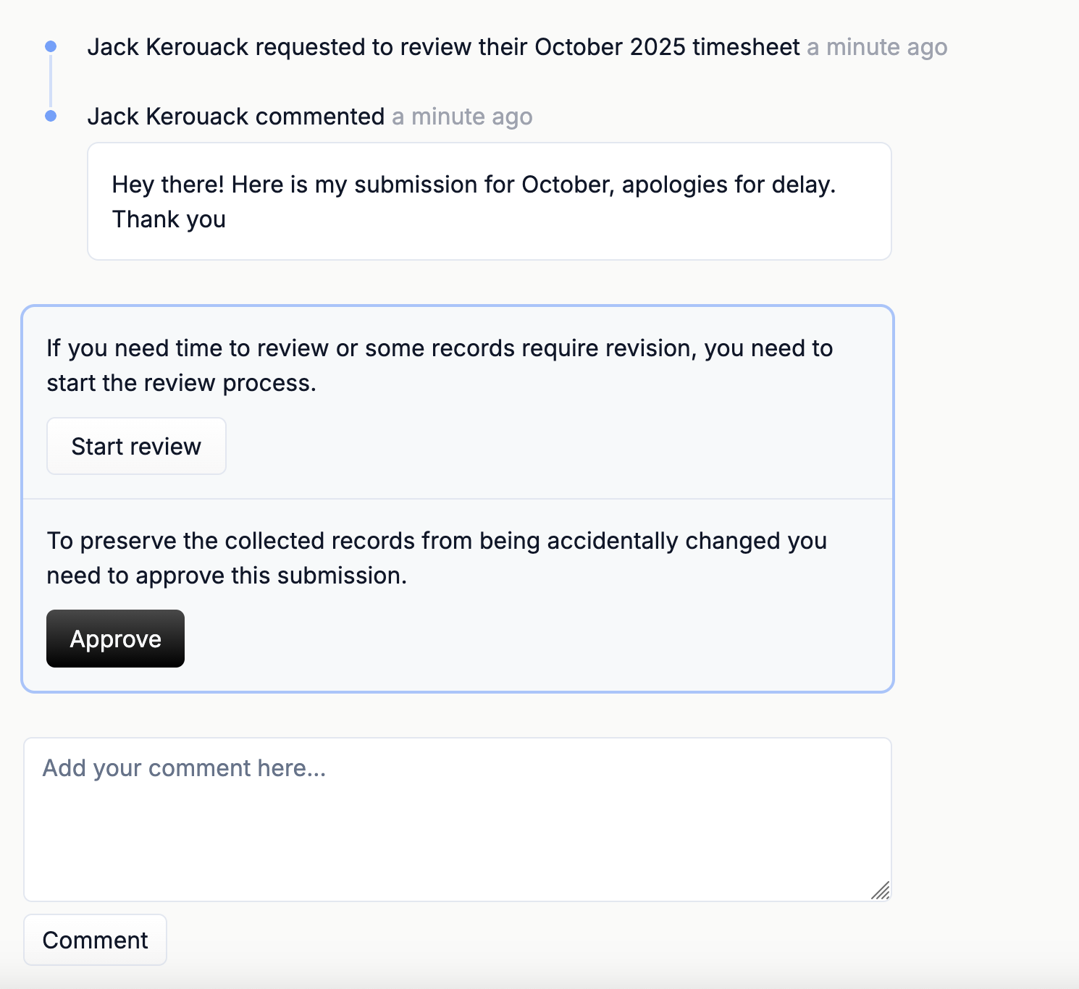Click the timeline dot beside the review request
Viewport: 1079px width, 989px height.
coord(51,46)
